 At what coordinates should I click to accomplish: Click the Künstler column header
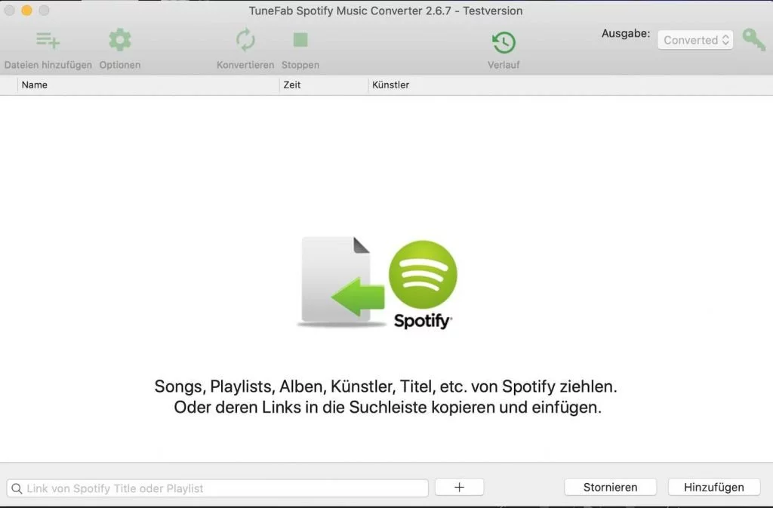coord(571,85)
